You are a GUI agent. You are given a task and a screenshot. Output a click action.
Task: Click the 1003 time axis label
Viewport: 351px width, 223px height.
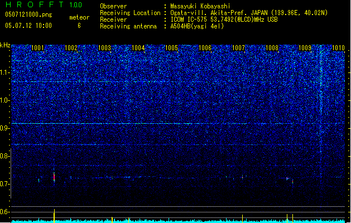point(104,48)
